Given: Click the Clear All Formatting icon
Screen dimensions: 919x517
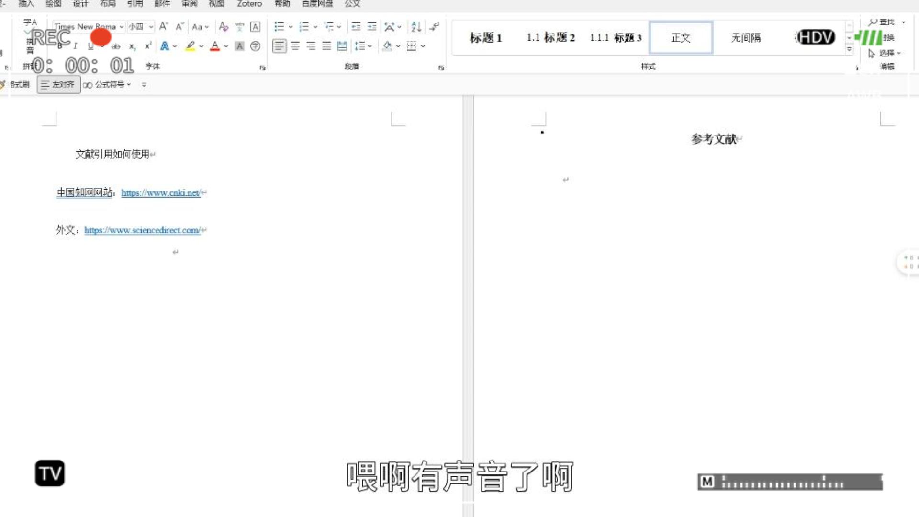Looking at the screenshot, I should (x=224, y=27).
